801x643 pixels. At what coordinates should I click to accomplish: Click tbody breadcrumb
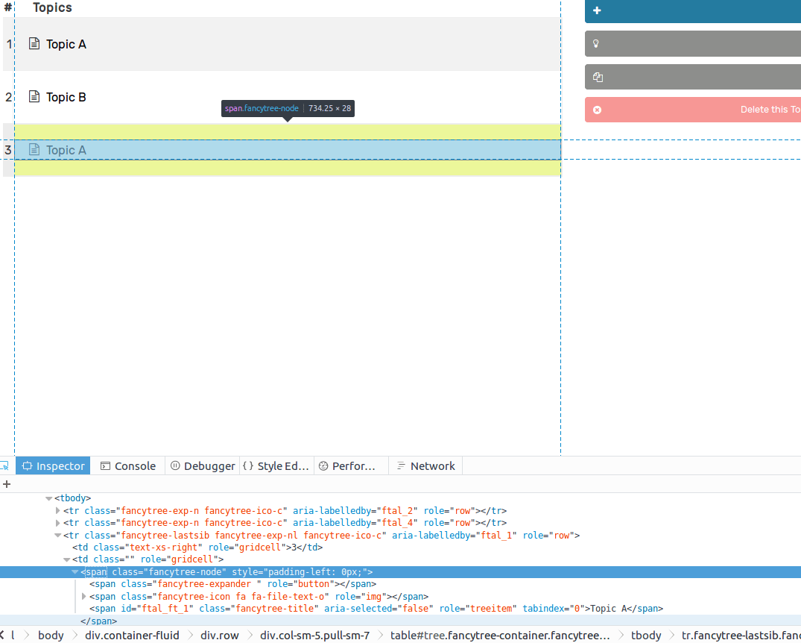pos(646,636)
